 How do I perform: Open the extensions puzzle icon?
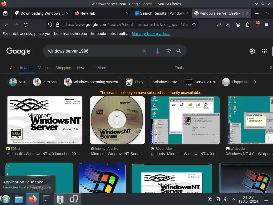click(x=247, y=25)
